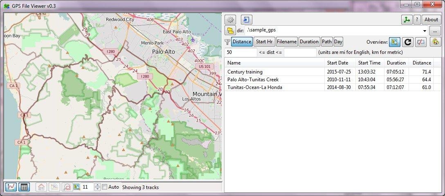
Task: Sort by the Distance column header
Action: click(x=421, y=63)
